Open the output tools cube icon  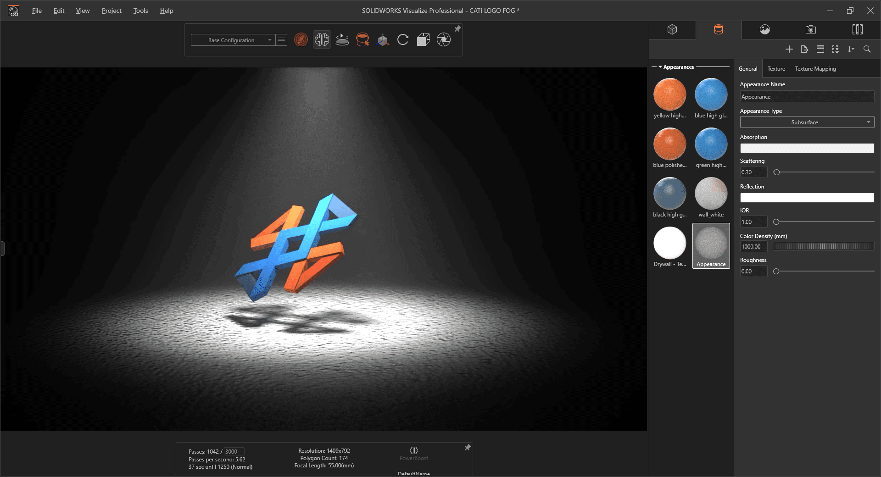click(x=423, y=40)
